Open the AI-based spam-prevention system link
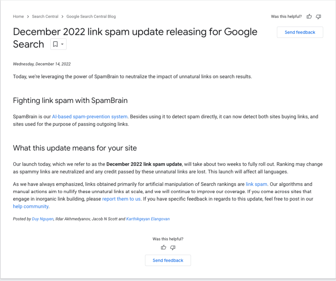The image size is (336, 281). pyautogui.click(x=90, y=116)
